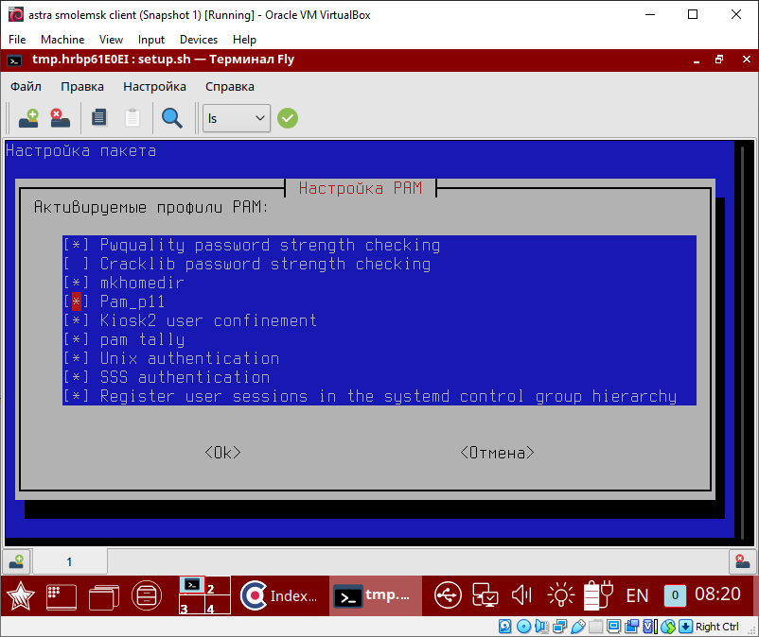Screen dimensions: 759x637
Task: Click the VirtualBox shared folders status icon
Action: (x=596, y=627)
